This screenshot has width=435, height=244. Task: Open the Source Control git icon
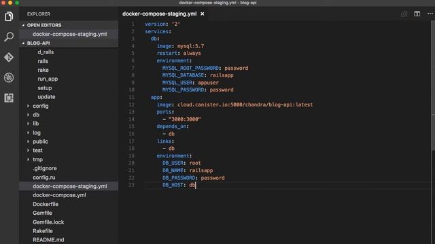pos(9,57)
